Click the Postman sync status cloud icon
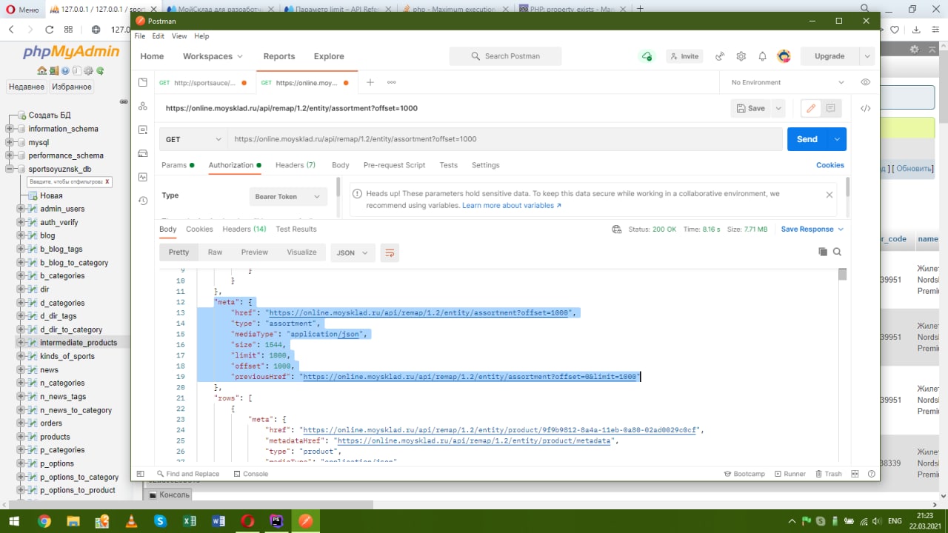Screen dimensions: 948x533 click(x=647, y=56)
